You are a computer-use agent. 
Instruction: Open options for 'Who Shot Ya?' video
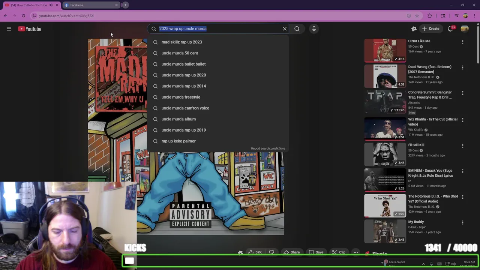click(462, 197)
